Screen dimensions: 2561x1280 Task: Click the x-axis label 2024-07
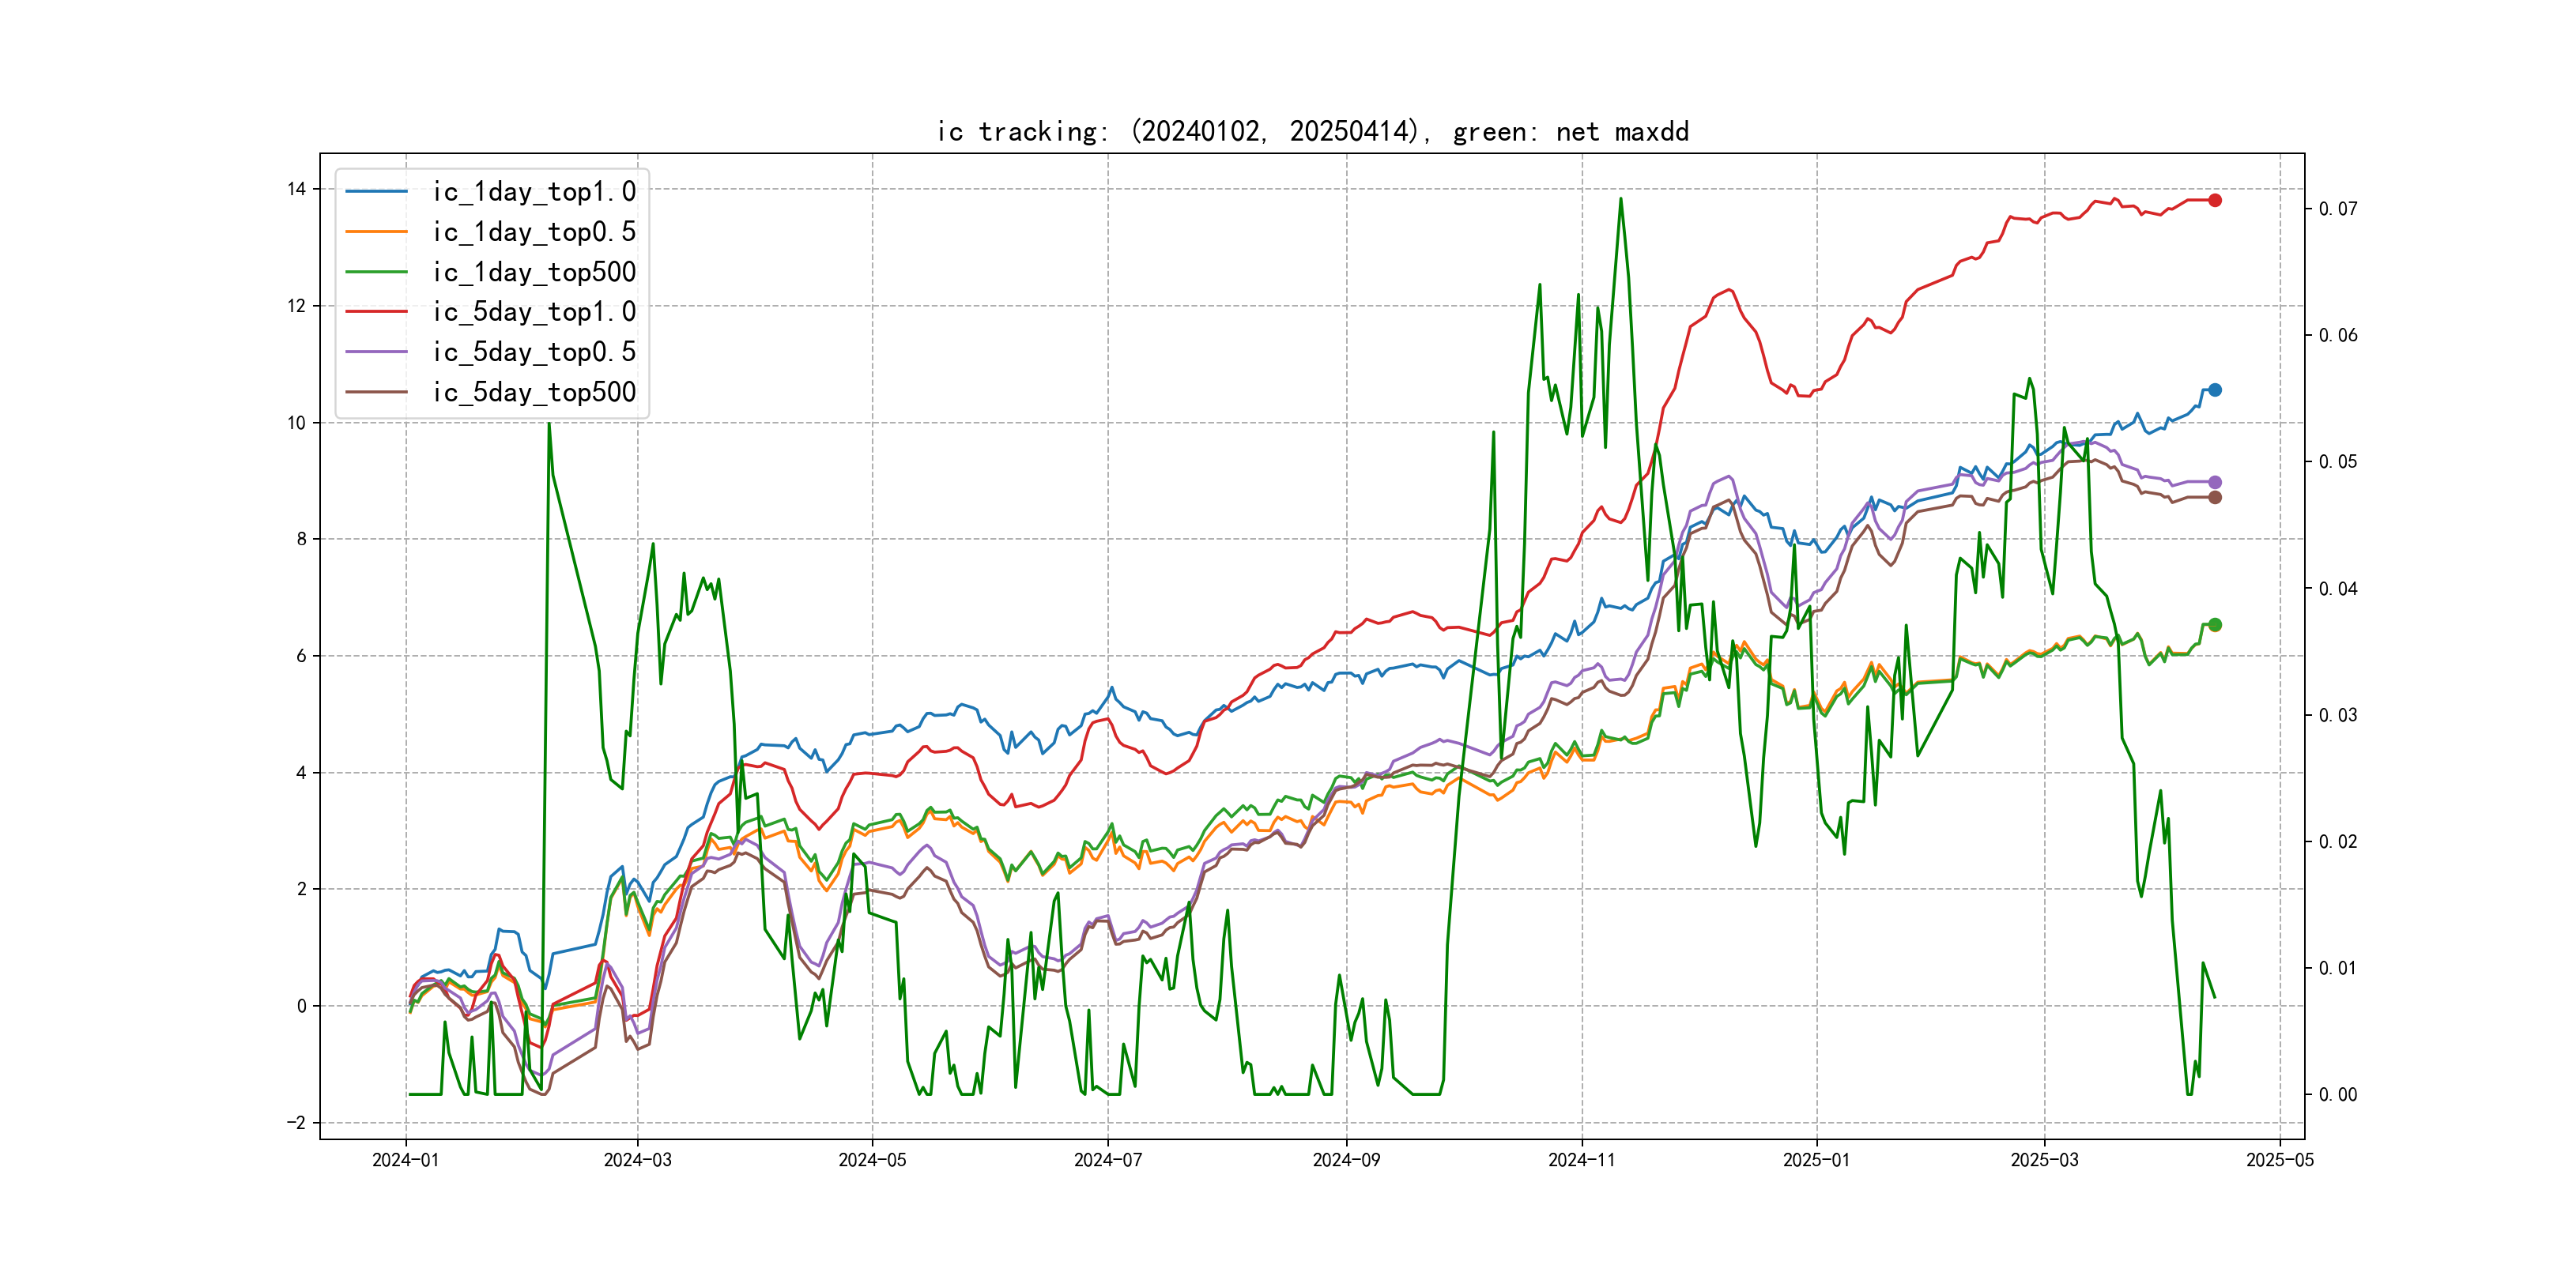[x=1107, y=1160]
